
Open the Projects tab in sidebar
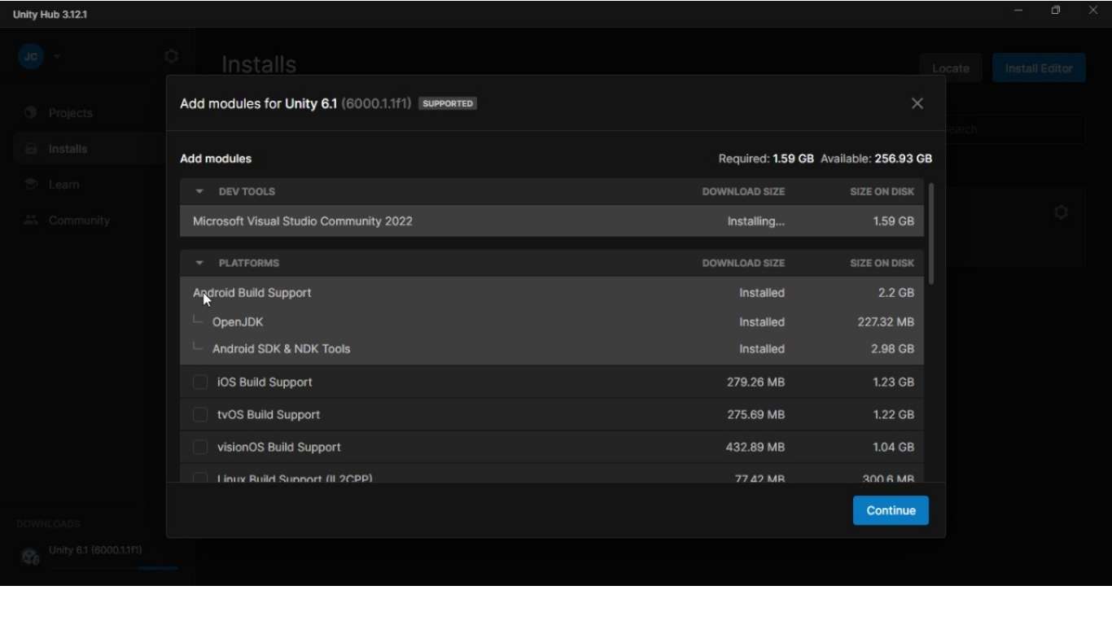[90, 112]
